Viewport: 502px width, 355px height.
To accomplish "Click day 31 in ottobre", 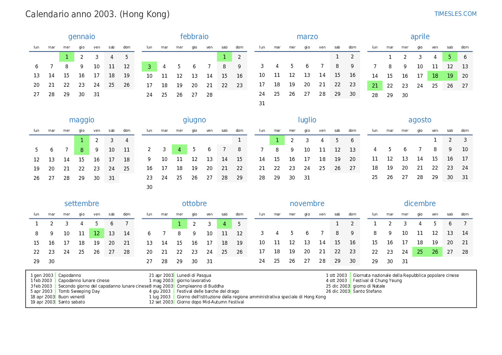I will point(210,261).
